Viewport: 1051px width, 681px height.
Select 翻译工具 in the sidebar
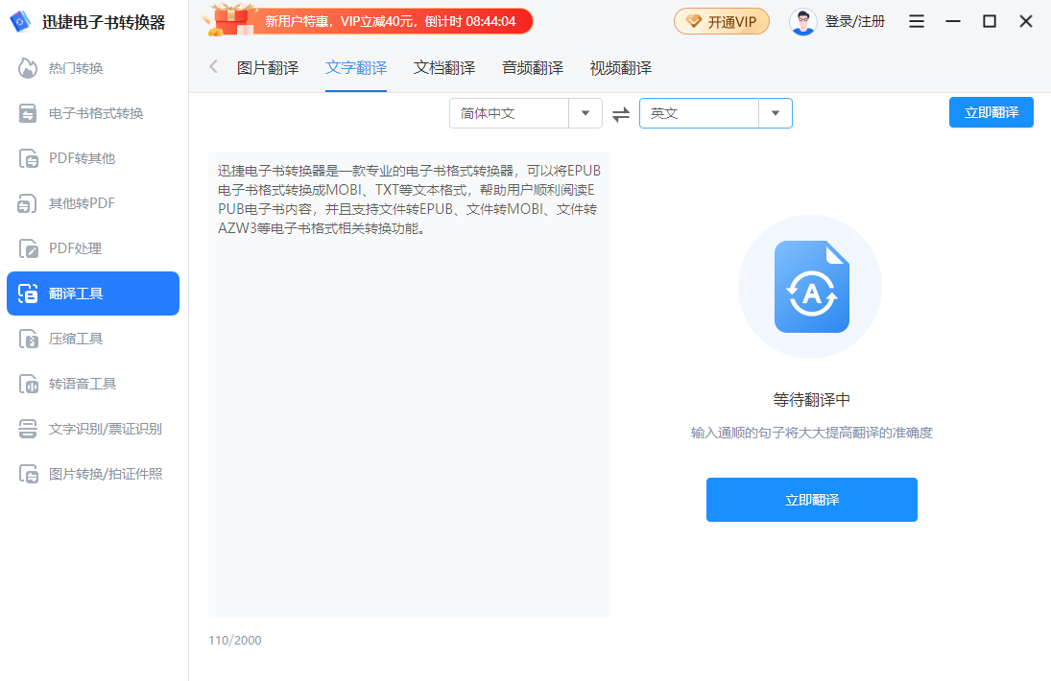click(x=93, y=294)
